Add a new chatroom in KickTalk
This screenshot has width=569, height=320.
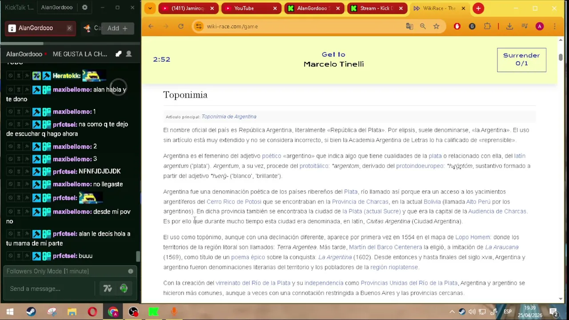(x=117, y=28)
